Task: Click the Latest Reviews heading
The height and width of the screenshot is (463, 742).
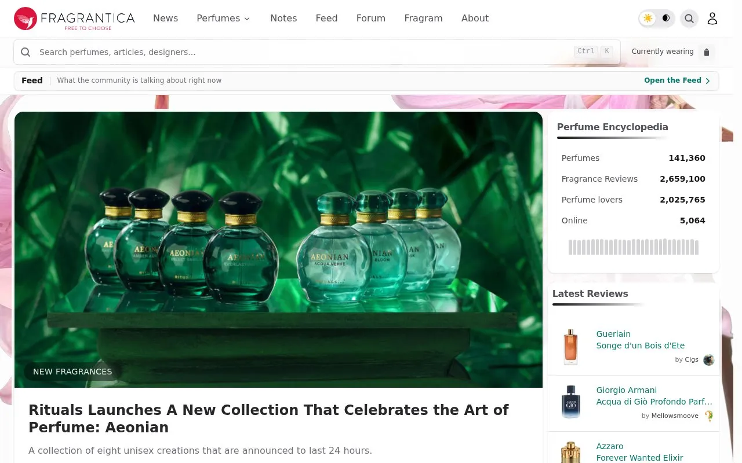Action: (590, 293)
